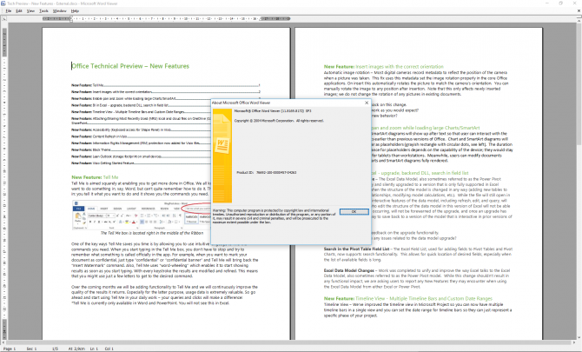Click the Word logo image in About dialog

pos(222,156)
